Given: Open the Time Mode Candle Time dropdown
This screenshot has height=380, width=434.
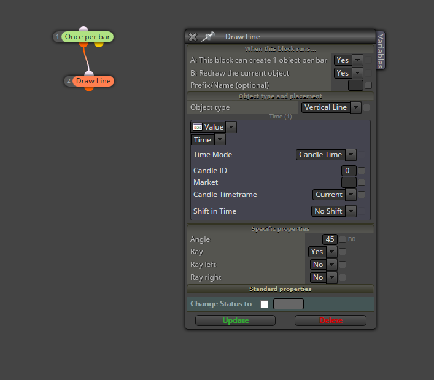Looking at the screenshot, I should click(326, 155).
